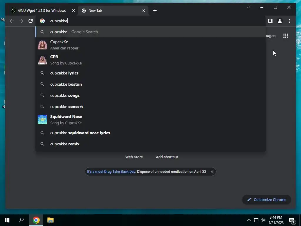
Task: Click Add shortcut
Action: coord(167,157)
